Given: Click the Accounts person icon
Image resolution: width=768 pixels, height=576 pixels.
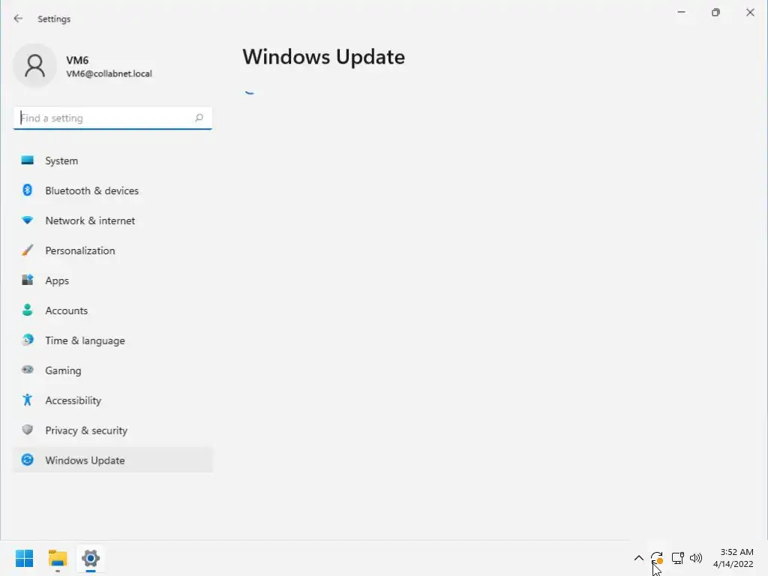Looking at the screenshot, I should (28, 310).
